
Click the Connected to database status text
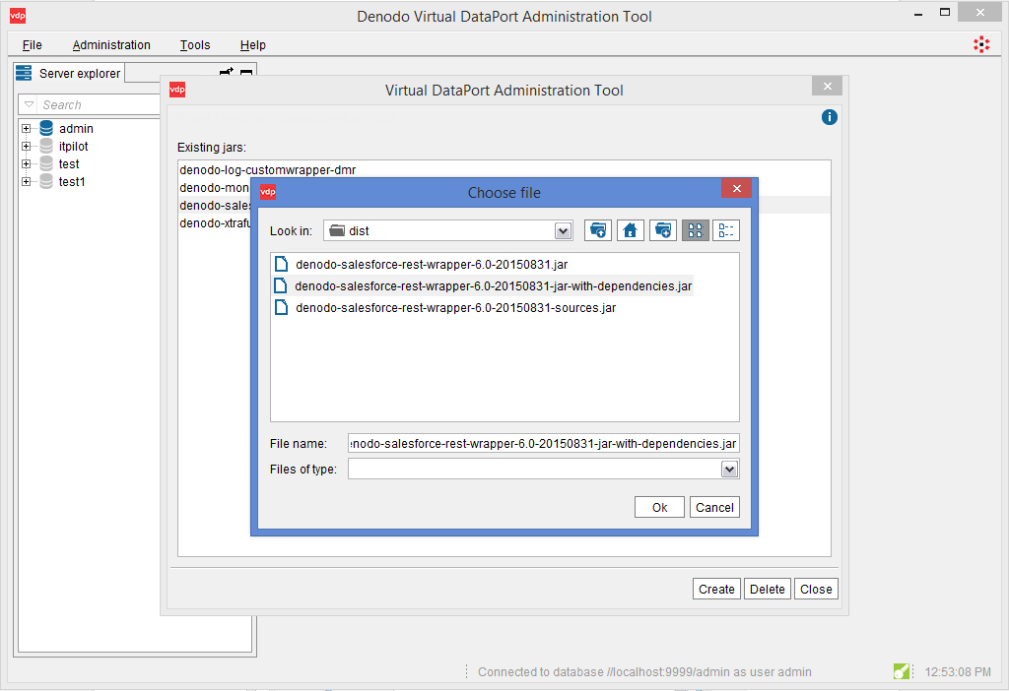pyautogui.click(x=644, y=671)
